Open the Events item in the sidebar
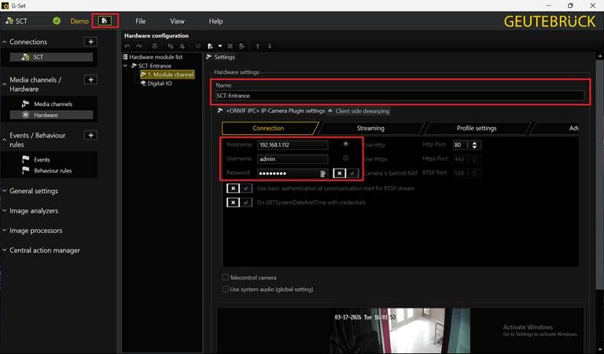This screenshot has width=604, height=354. coord(42,159)
